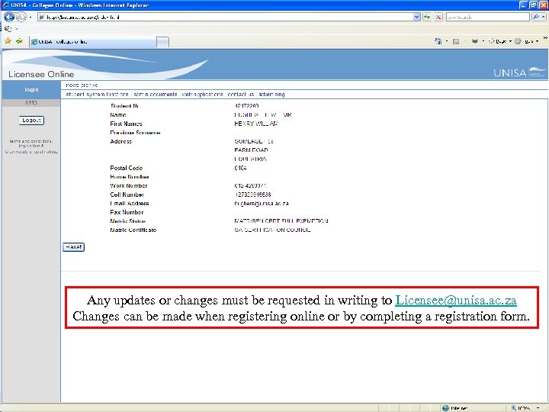Viewport: 549px width, 412px height.
Task: Click the toolbar icon below the Back button
Action: tap(8, 29)
